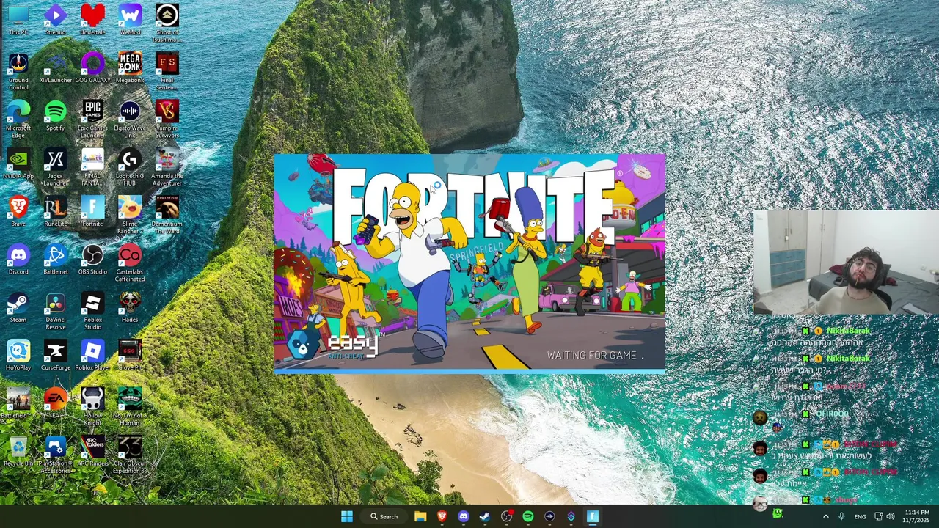Viewport: 939px width, 528px height.
Task: Select the Ground Control rocket icon
Action: pyautogui.click(x=18, y=72)
